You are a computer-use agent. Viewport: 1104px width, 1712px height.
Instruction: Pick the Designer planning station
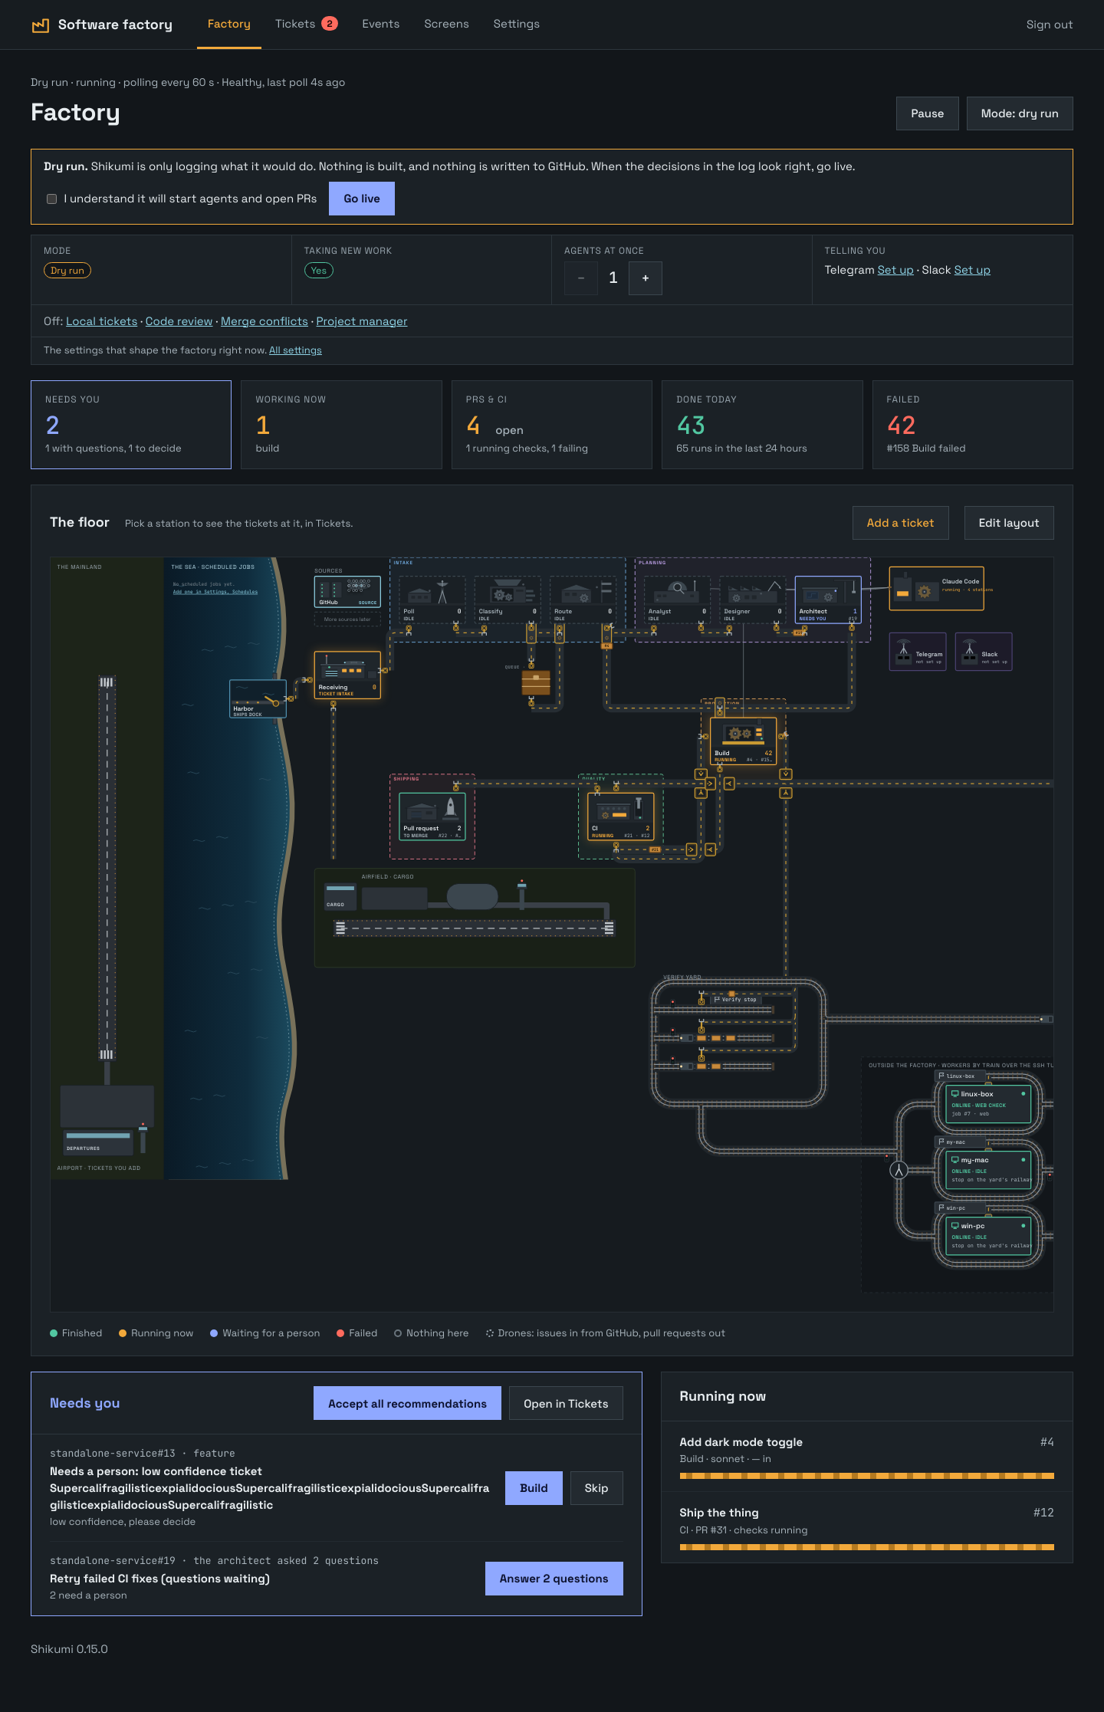pos(753,599)
